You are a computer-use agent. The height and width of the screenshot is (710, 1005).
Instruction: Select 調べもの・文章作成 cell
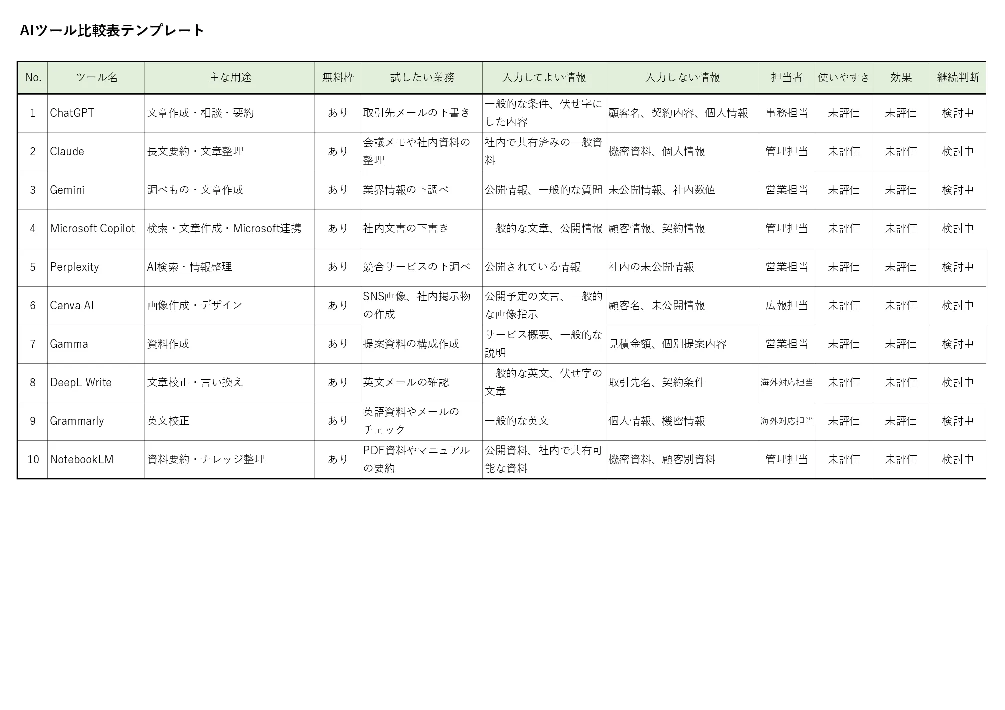point(230,190)
